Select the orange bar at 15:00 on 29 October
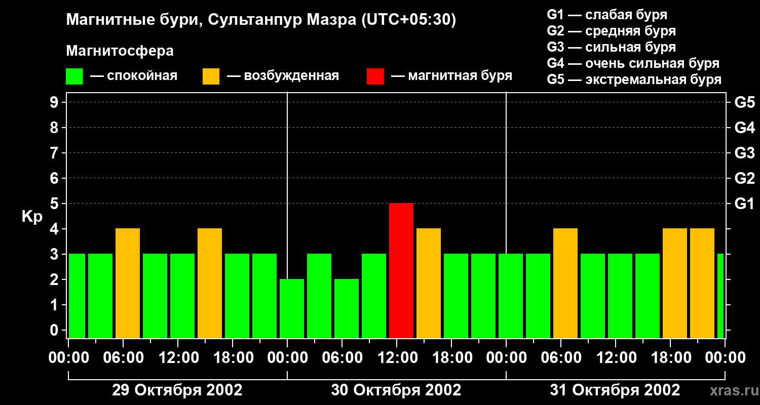 (x=210, y=283)
